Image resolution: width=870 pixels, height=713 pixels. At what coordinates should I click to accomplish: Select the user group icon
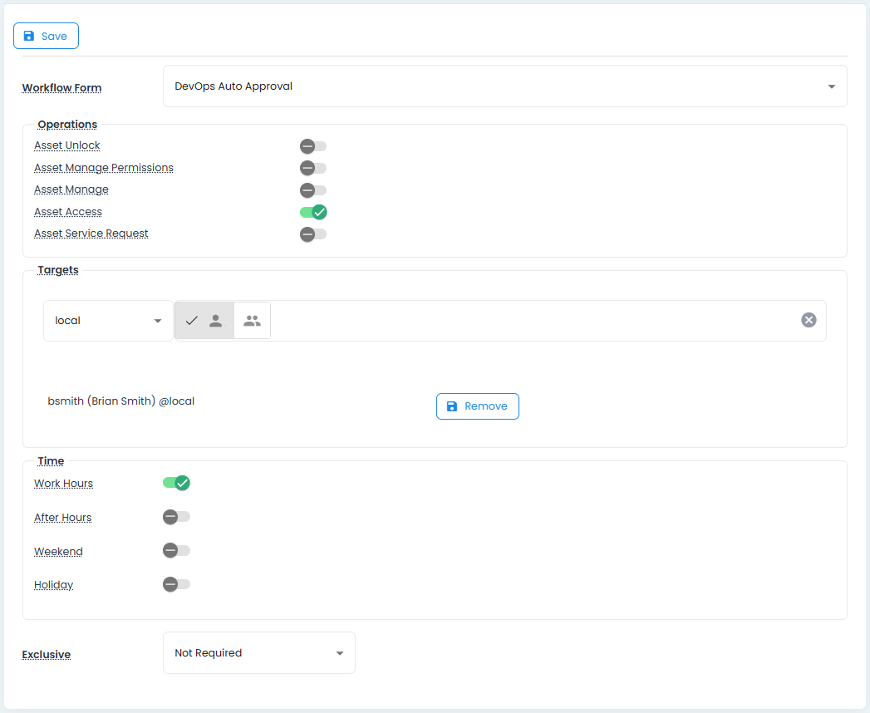[252, 321]
